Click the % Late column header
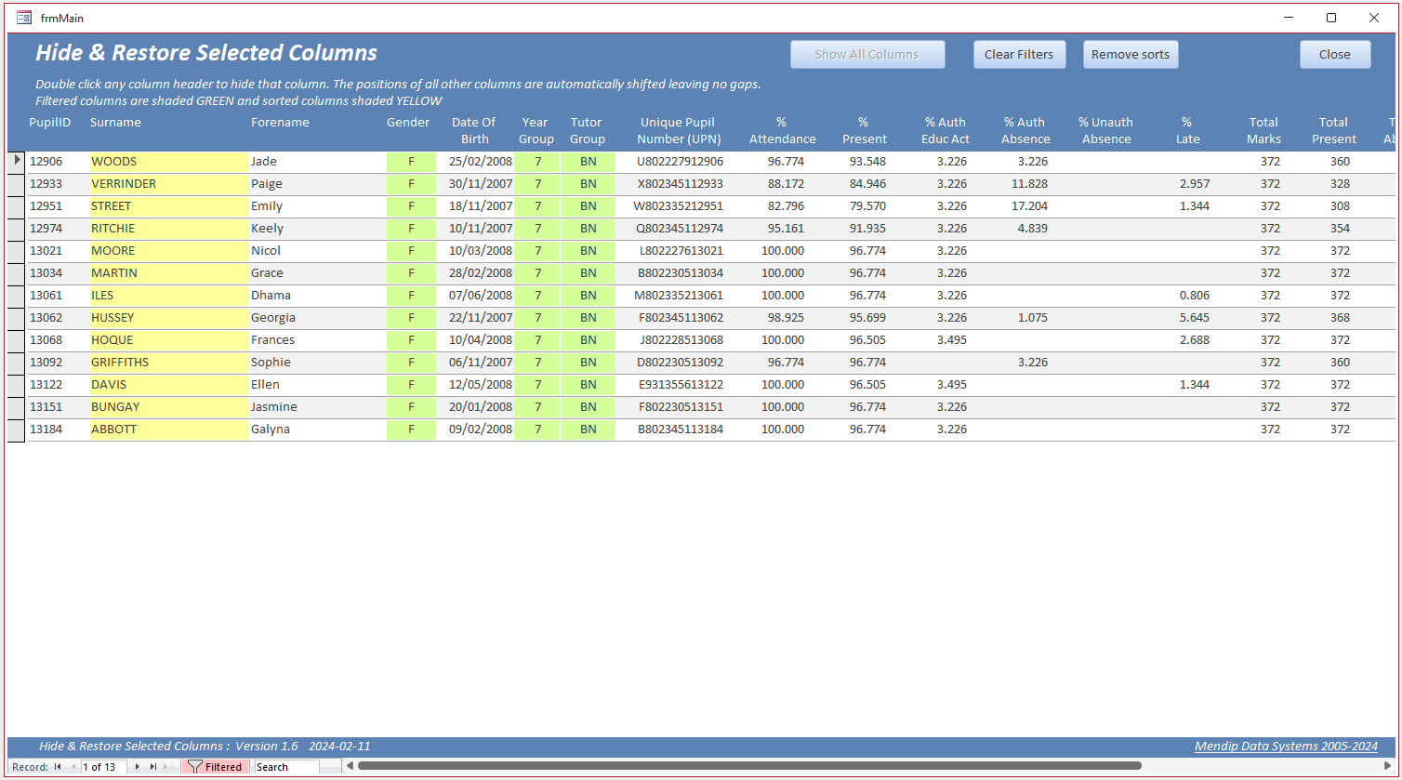Screen dimensions: 1402x780 1187,131
